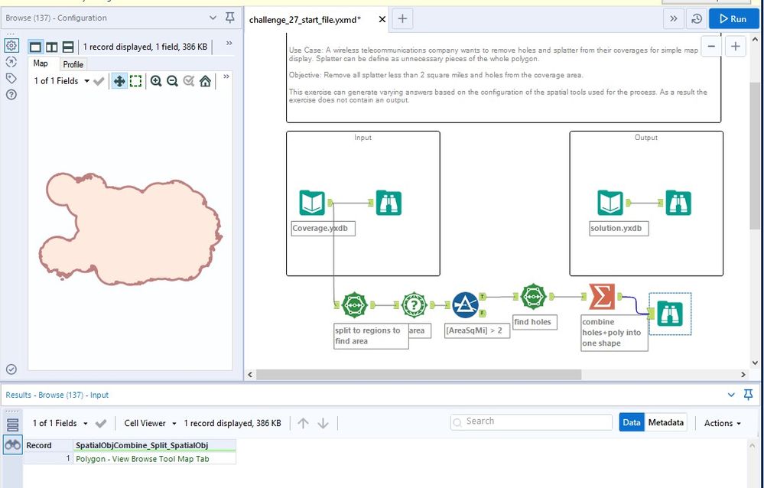This screenshot has height=488, width=764.
Task: Go to next record with down arrow
Action: point(323,423)
